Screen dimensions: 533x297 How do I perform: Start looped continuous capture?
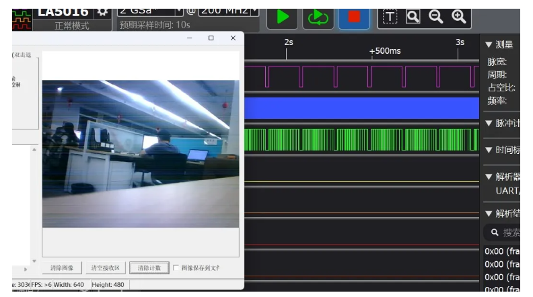(x=318, y=17)
